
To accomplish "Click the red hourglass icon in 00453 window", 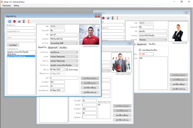I will point(117,18).
